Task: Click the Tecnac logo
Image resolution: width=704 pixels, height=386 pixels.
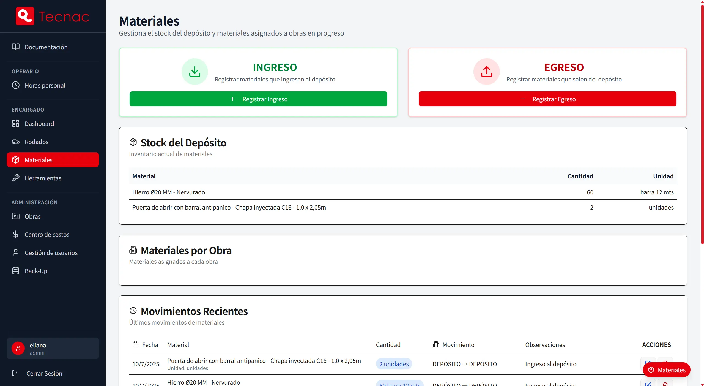Action: pyautogui.click(x=52, y=16)
